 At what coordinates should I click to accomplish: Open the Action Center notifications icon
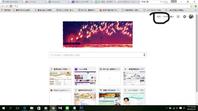click(181, 108)
